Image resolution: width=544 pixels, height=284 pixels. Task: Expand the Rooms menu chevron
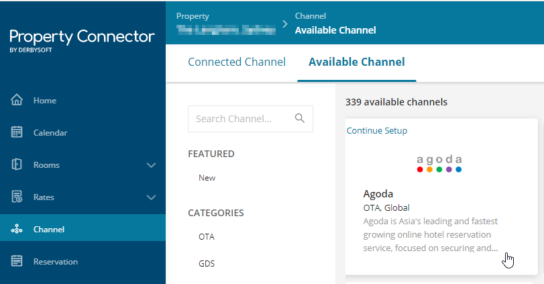pyautogui.click(x=152, y=165)
